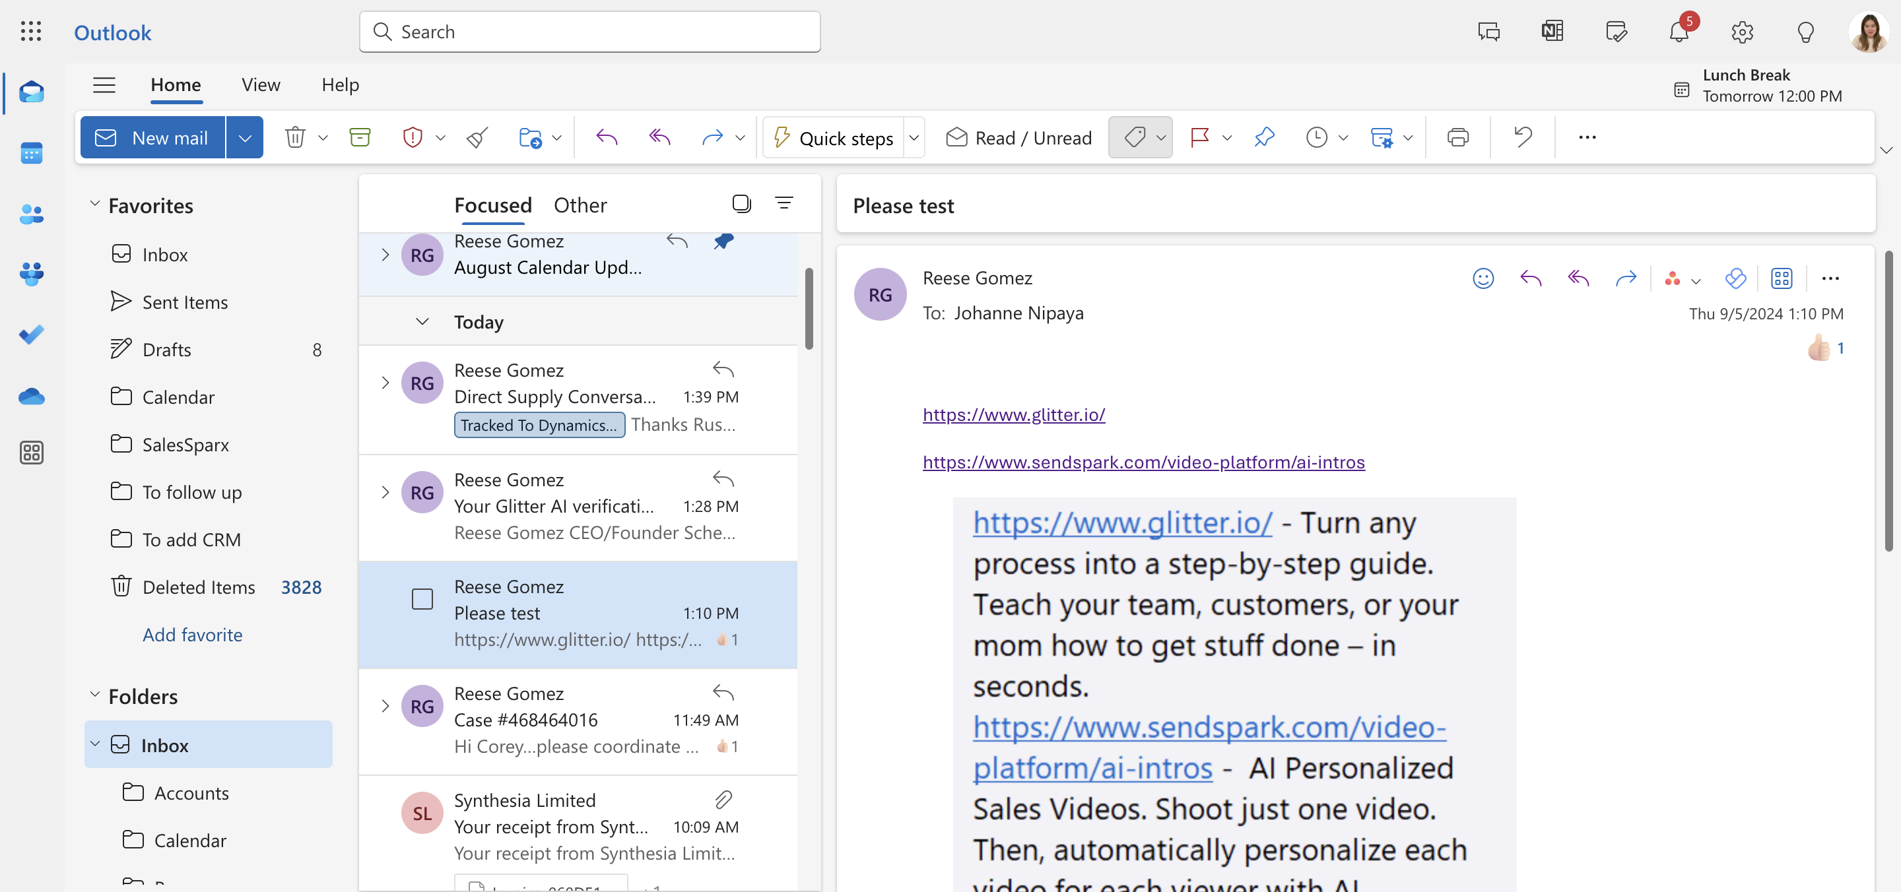Viewport: 1901px width, 892px height.
Task: Expand the Direct Supply Conversation thread
Action: click(x=384, y=382)
